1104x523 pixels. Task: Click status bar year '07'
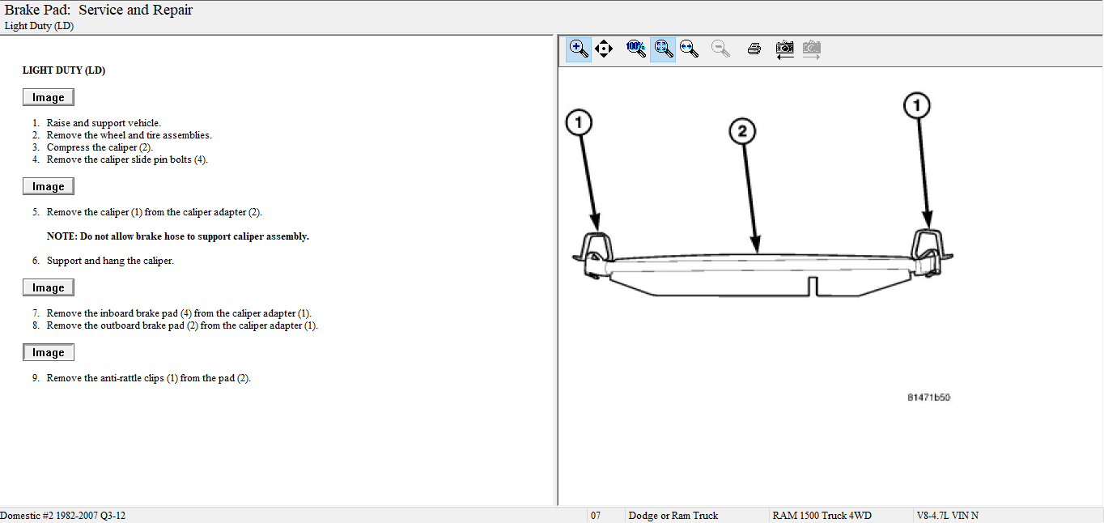[x=596, y=516]
